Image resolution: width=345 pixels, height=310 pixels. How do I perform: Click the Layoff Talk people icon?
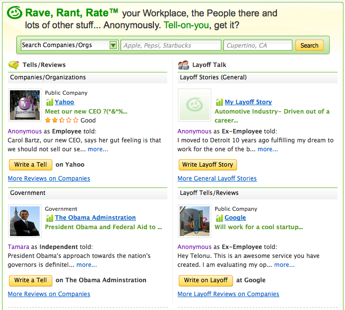coord(183,65)
